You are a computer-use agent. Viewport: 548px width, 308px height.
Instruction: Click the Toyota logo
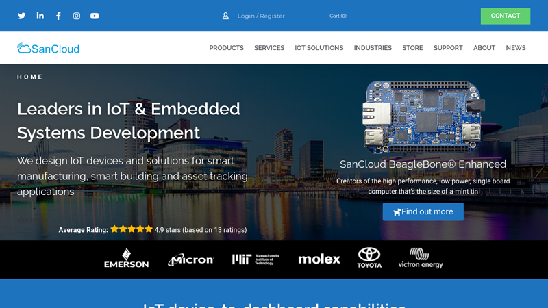369,258
